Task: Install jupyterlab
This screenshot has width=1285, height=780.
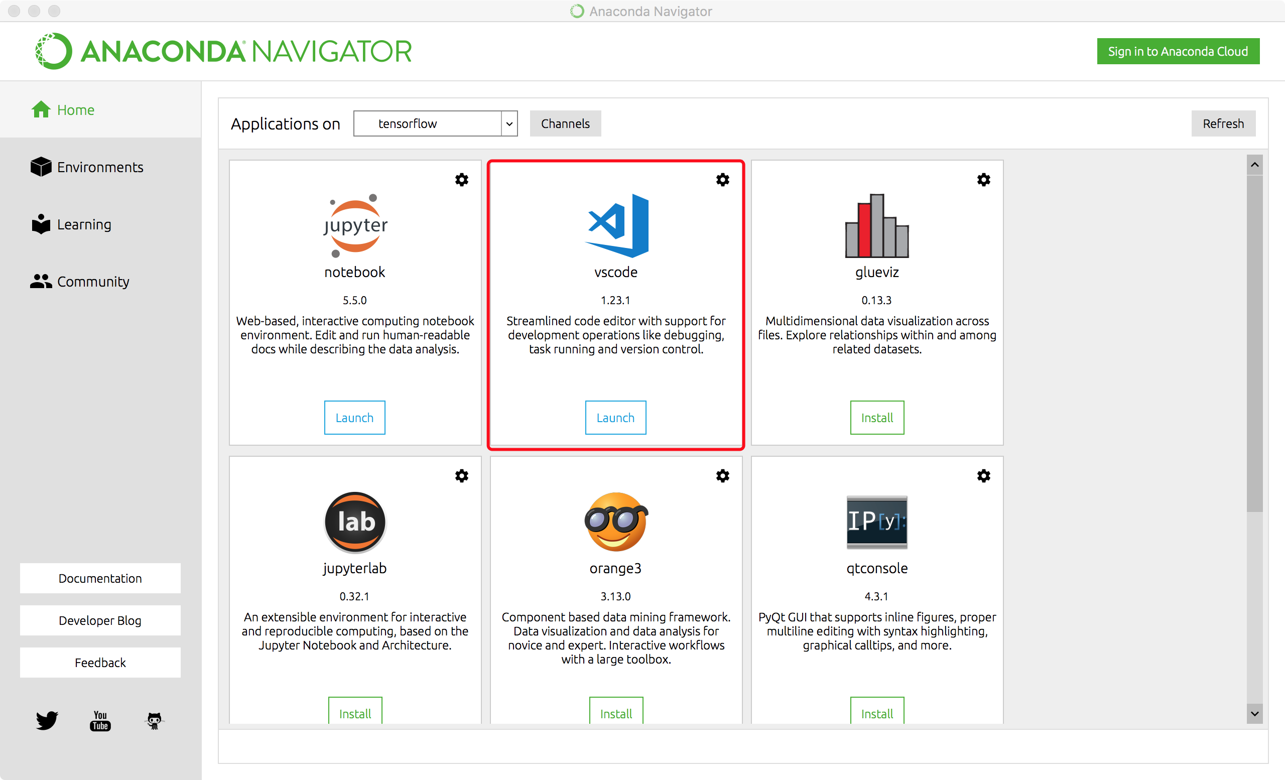Action: [x=355, y=711]
